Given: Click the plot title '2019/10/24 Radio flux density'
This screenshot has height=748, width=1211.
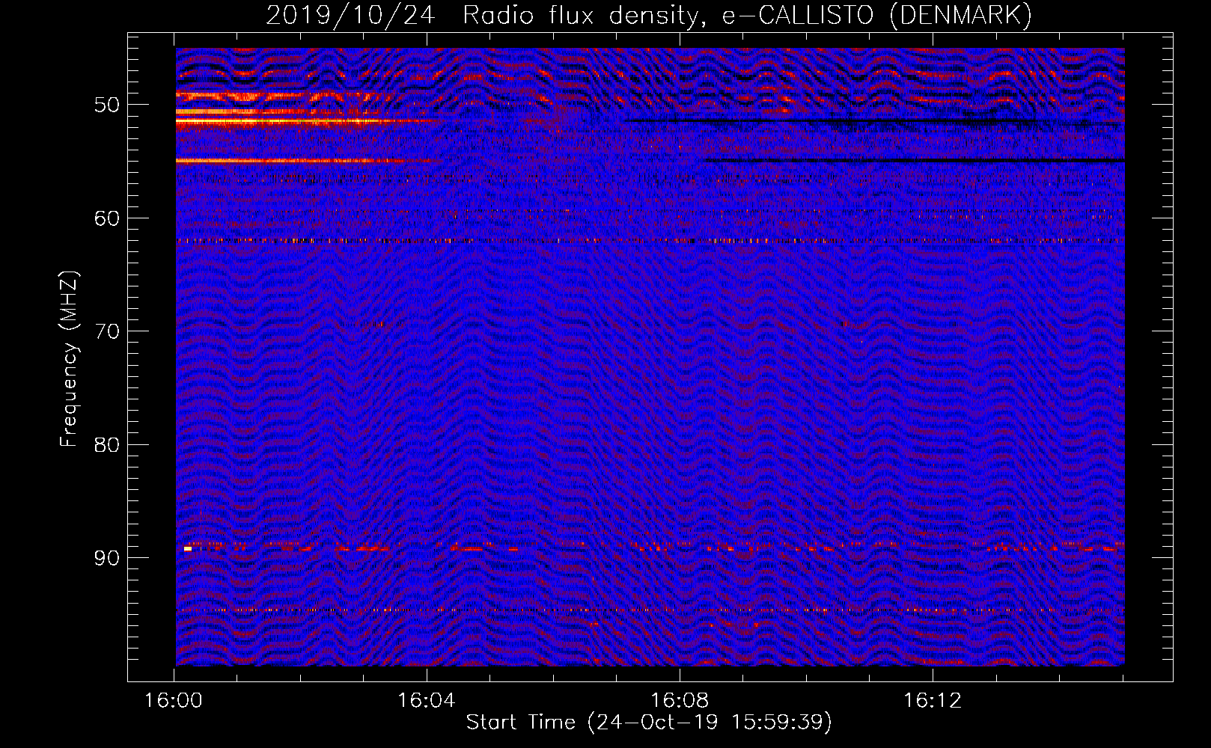Looking at the screenshot, I should click(x=649, y=15).
